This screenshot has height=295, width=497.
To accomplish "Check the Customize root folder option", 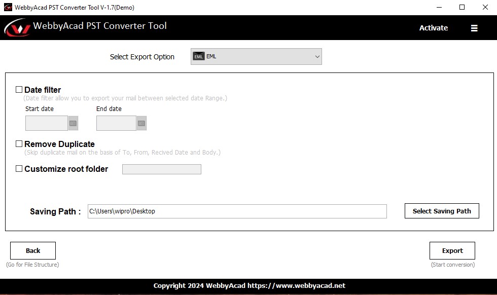I will (19, 169).
